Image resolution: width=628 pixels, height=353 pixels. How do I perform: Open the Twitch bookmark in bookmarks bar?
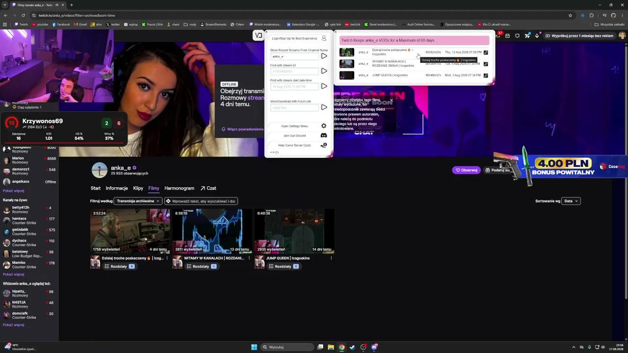(x=21, y=24)
